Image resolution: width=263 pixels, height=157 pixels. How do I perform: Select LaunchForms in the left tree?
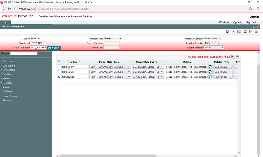coord(10,96)
